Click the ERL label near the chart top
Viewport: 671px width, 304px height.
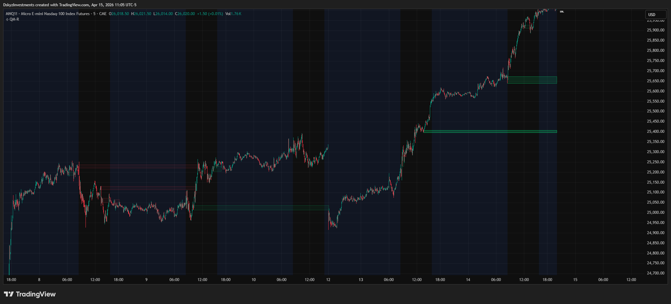(x=562, y=12)
